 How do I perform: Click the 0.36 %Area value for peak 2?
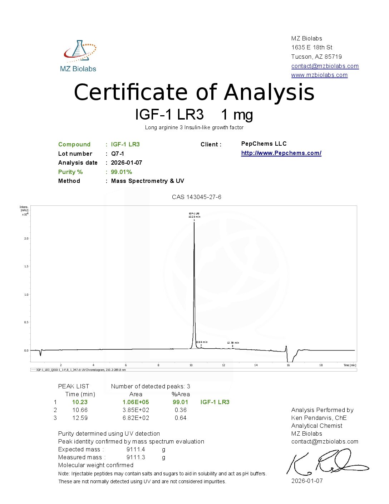[181, 410]
